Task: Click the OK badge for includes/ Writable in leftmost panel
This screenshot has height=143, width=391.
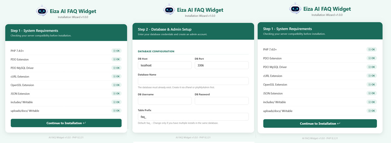Action: (116, 102)
